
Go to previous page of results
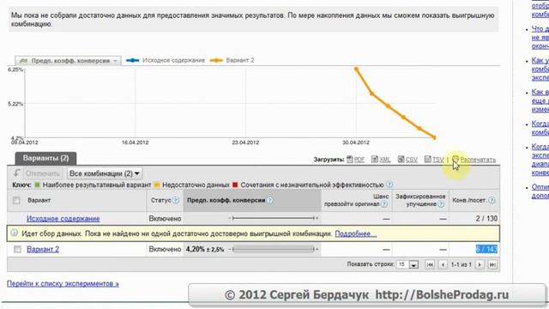coord(443,264)
